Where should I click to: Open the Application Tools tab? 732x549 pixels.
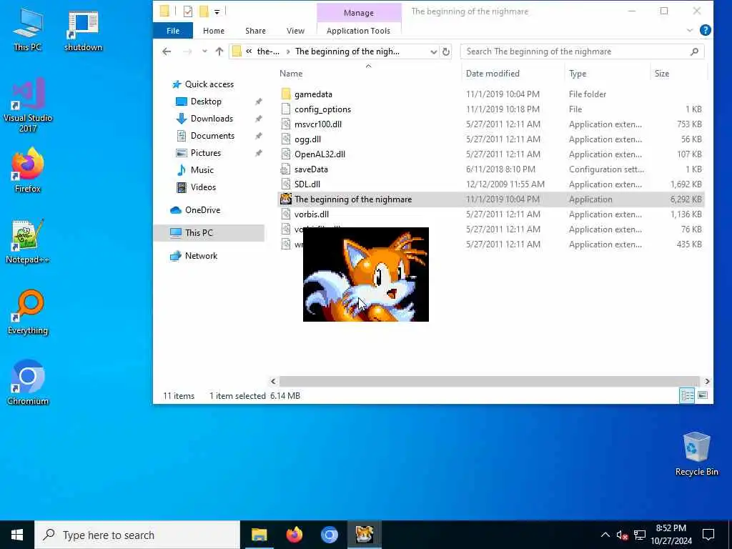[x=359, y=31]
